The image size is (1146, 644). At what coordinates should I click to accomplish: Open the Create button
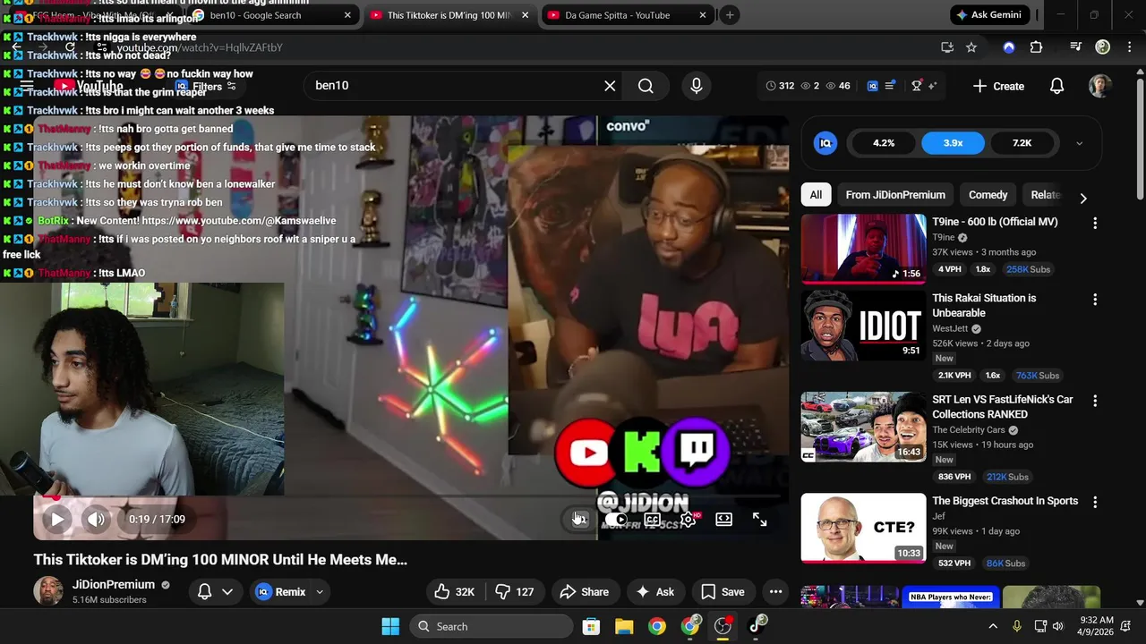pyautogui.click(x=998, y=86)
